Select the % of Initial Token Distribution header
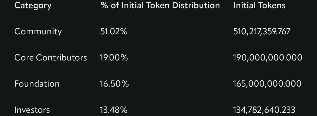This screenshot has width=317, height=116. (160, 5)
